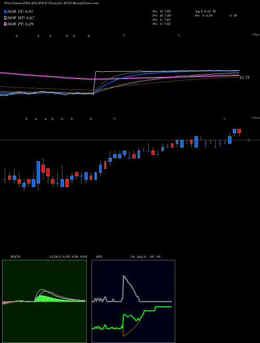The height and width of the screenshot is (343, 260).
Task: Click the 'Avg V: 0.12 M' value
Action: pyautogui.click(x=205, y=11)
